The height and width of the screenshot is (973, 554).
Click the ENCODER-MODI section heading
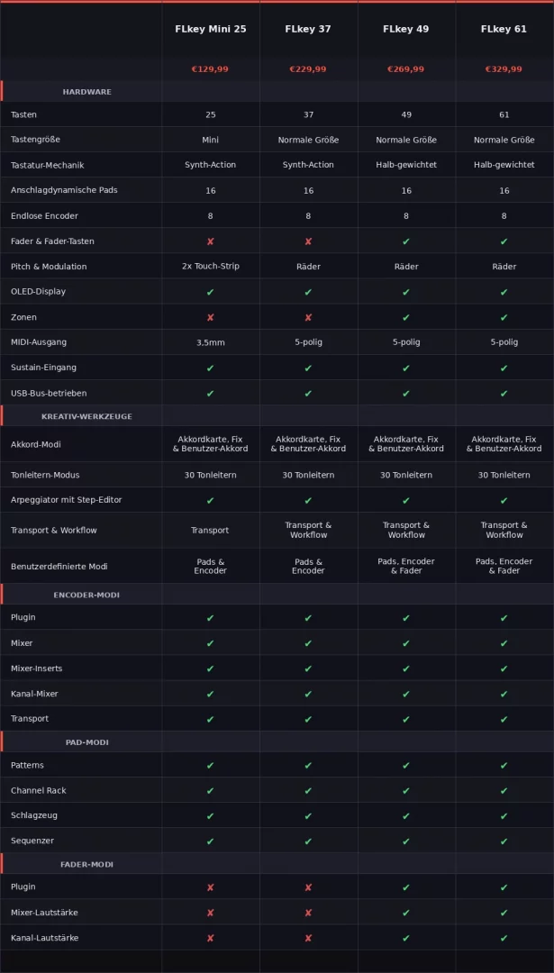pos(86,596)
